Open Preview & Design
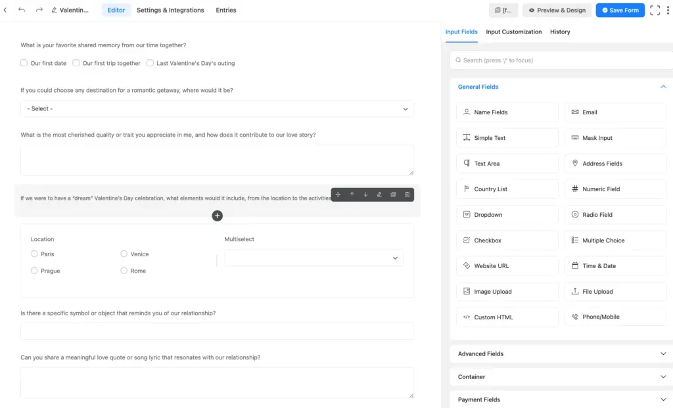The image size is (673, 408). [x=556, y=10]
